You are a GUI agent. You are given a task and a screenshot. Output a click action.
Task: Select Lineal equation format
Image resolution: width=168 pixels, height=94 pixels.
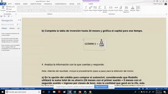(x=9, y=9)
